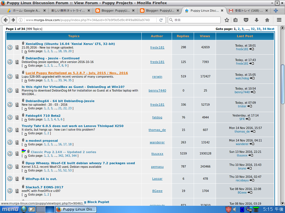View author profile 8Geee
The height and width of the screenshot is (213, 285).
[158, 191]
